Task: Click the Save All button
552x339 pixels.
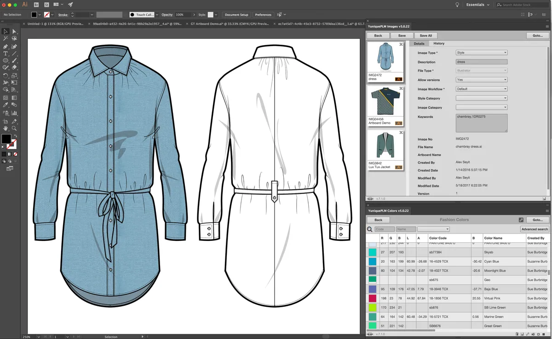Action: (426, 35)
